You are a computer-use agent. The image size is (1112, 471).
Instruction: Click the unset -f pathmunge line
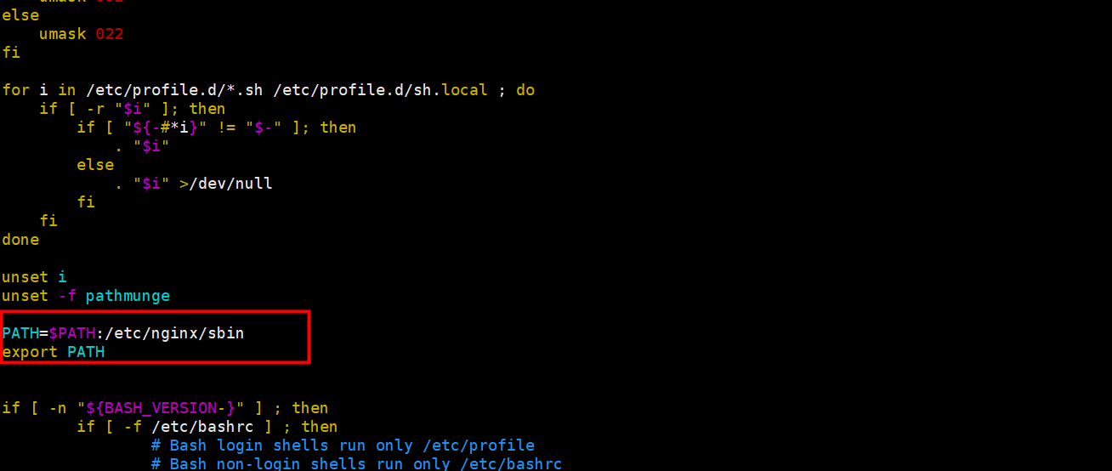coord(86,296)
